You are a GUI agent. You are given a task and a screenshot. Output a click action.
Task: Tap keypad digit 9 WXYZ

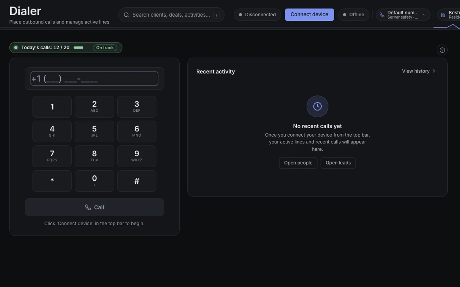tap(137, 156)
